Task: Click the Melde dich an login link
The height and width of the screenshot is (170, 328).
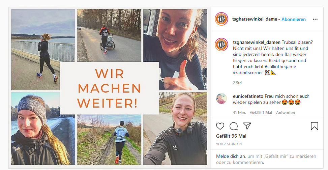Action: [x=230, y=156]
